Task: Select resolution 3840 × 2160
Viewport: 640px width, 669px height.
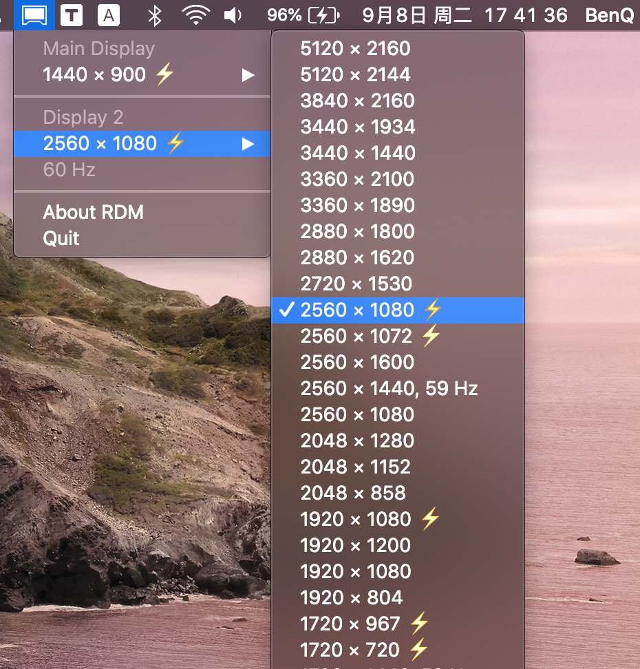Action: 398,100
